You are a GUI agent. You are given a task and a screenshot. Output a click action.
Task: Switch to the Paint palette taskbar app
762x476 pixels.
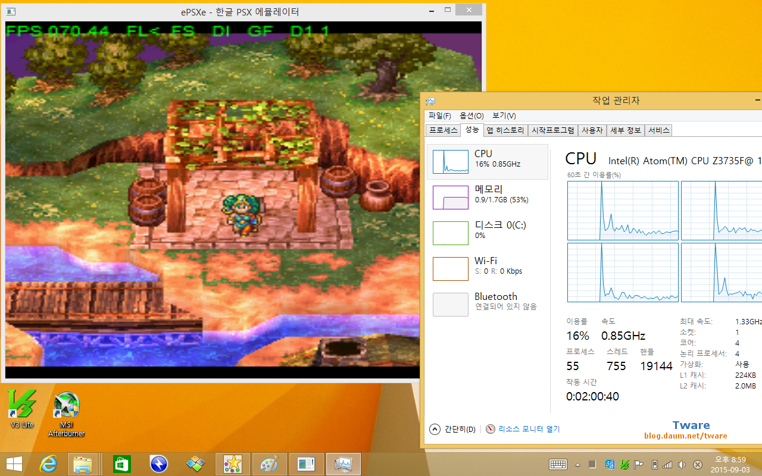270,464
